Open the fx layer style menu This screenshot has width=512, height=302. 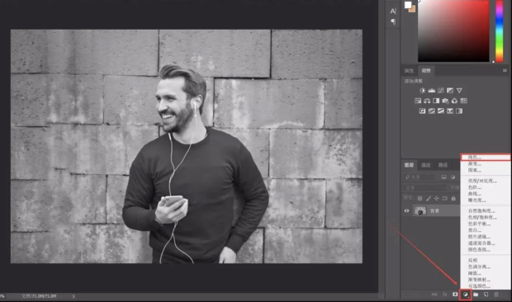(x=444, y=295)
